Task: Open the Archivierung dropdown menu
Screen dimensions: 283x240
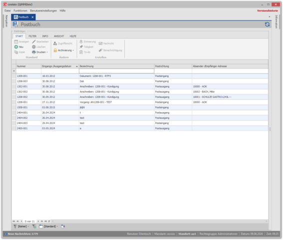Action: point(64,50)
